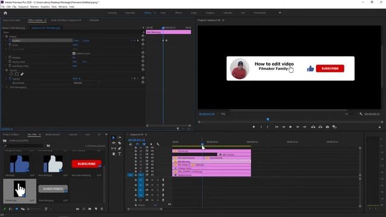Open the Program monitor zoom level dropdown
The image size is (386, 217).
click(227, 114)
